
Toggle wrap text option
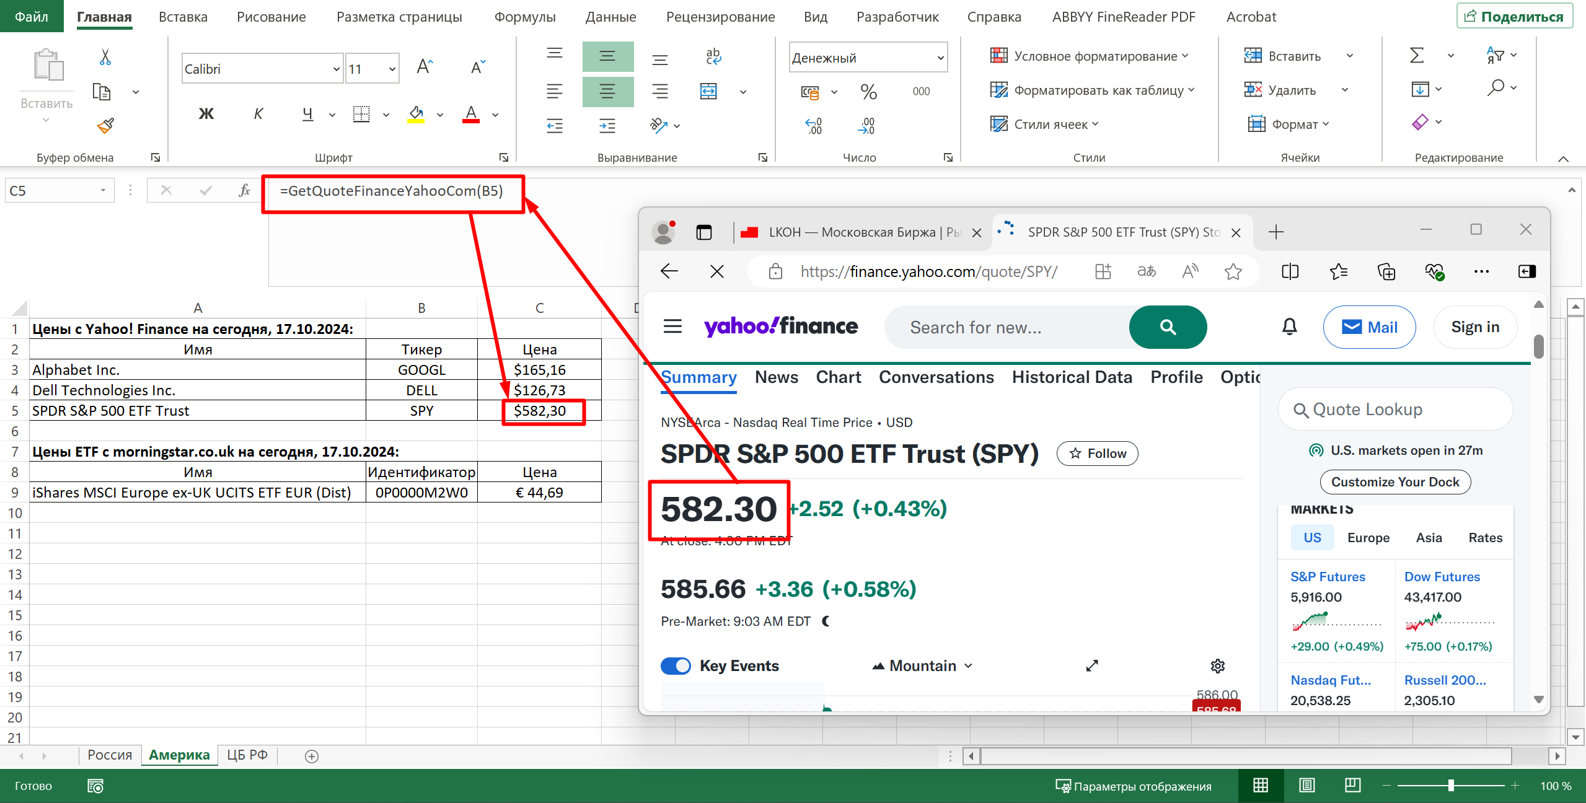[x=713, y=56]
